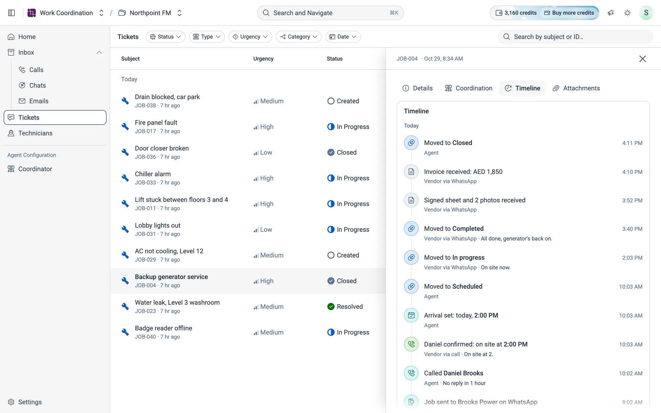Toggle the sidebar panel icon

[11, 13]
